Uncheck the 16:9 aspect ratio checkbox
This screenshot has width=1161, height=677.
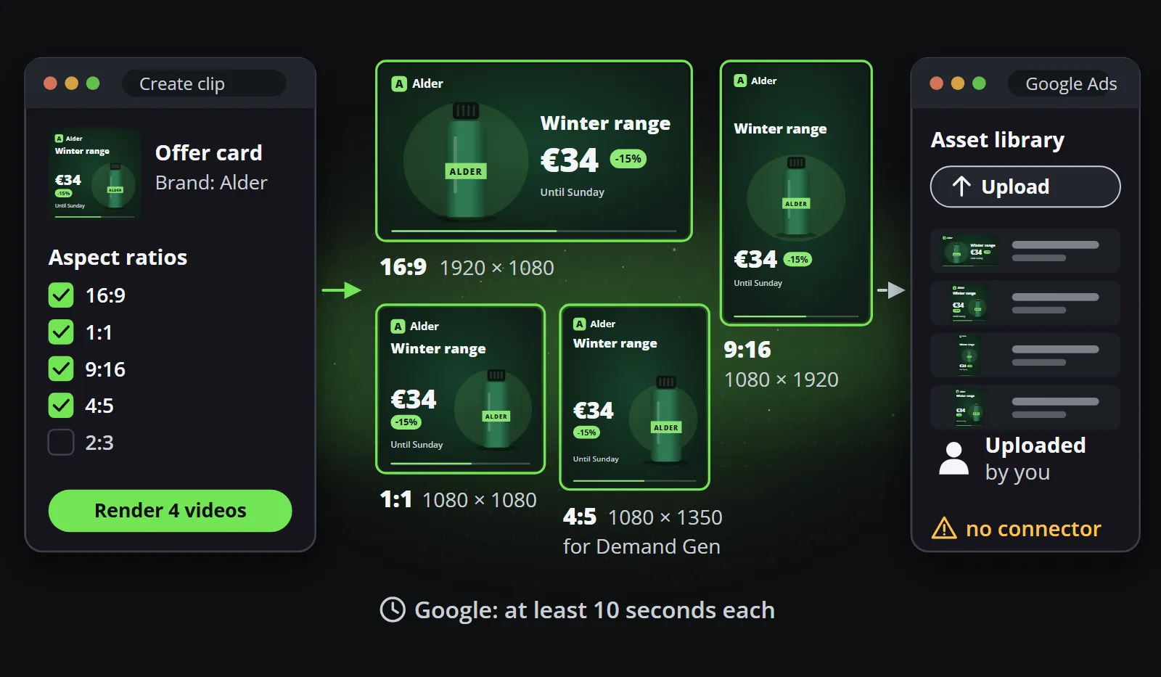click(61, 295)
